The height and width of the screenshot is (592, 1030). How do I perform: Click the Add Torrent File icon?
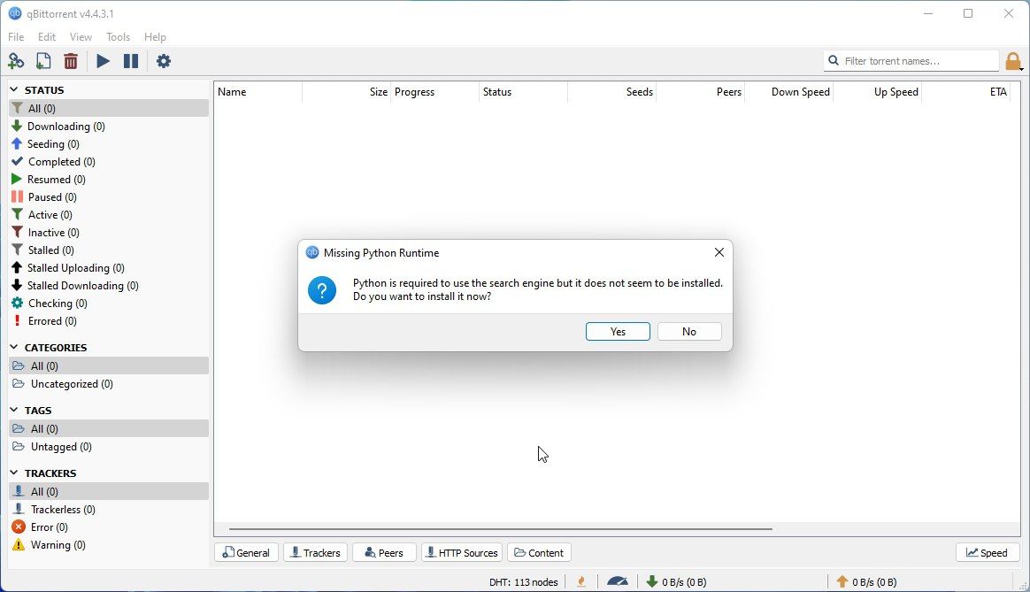coord(42,61)
